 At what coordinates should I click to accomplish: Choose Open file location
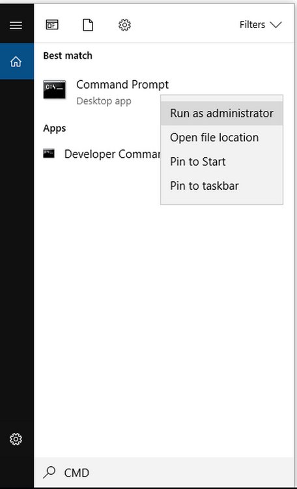coord(221,138)
